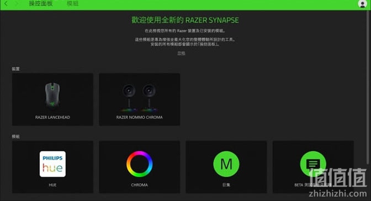Open the RAZER NOMMO CHROMA label
Image resolution: width=371 pixels, height=201 pixels.
click(x=139, y=117)
